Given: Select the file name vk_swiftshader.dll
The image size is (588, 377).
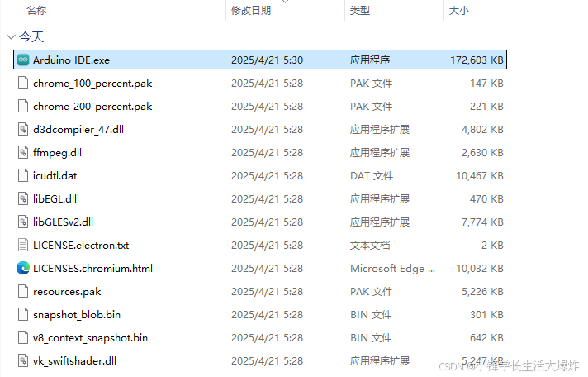Looking at the screenshot, I should pos(74,360).
